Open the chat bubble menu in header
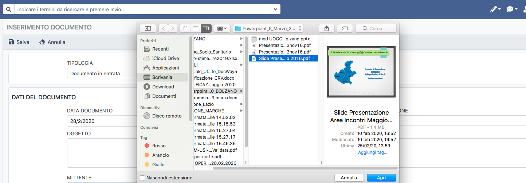This screenshot has width=526, height=183. click(x=512, y=9)
